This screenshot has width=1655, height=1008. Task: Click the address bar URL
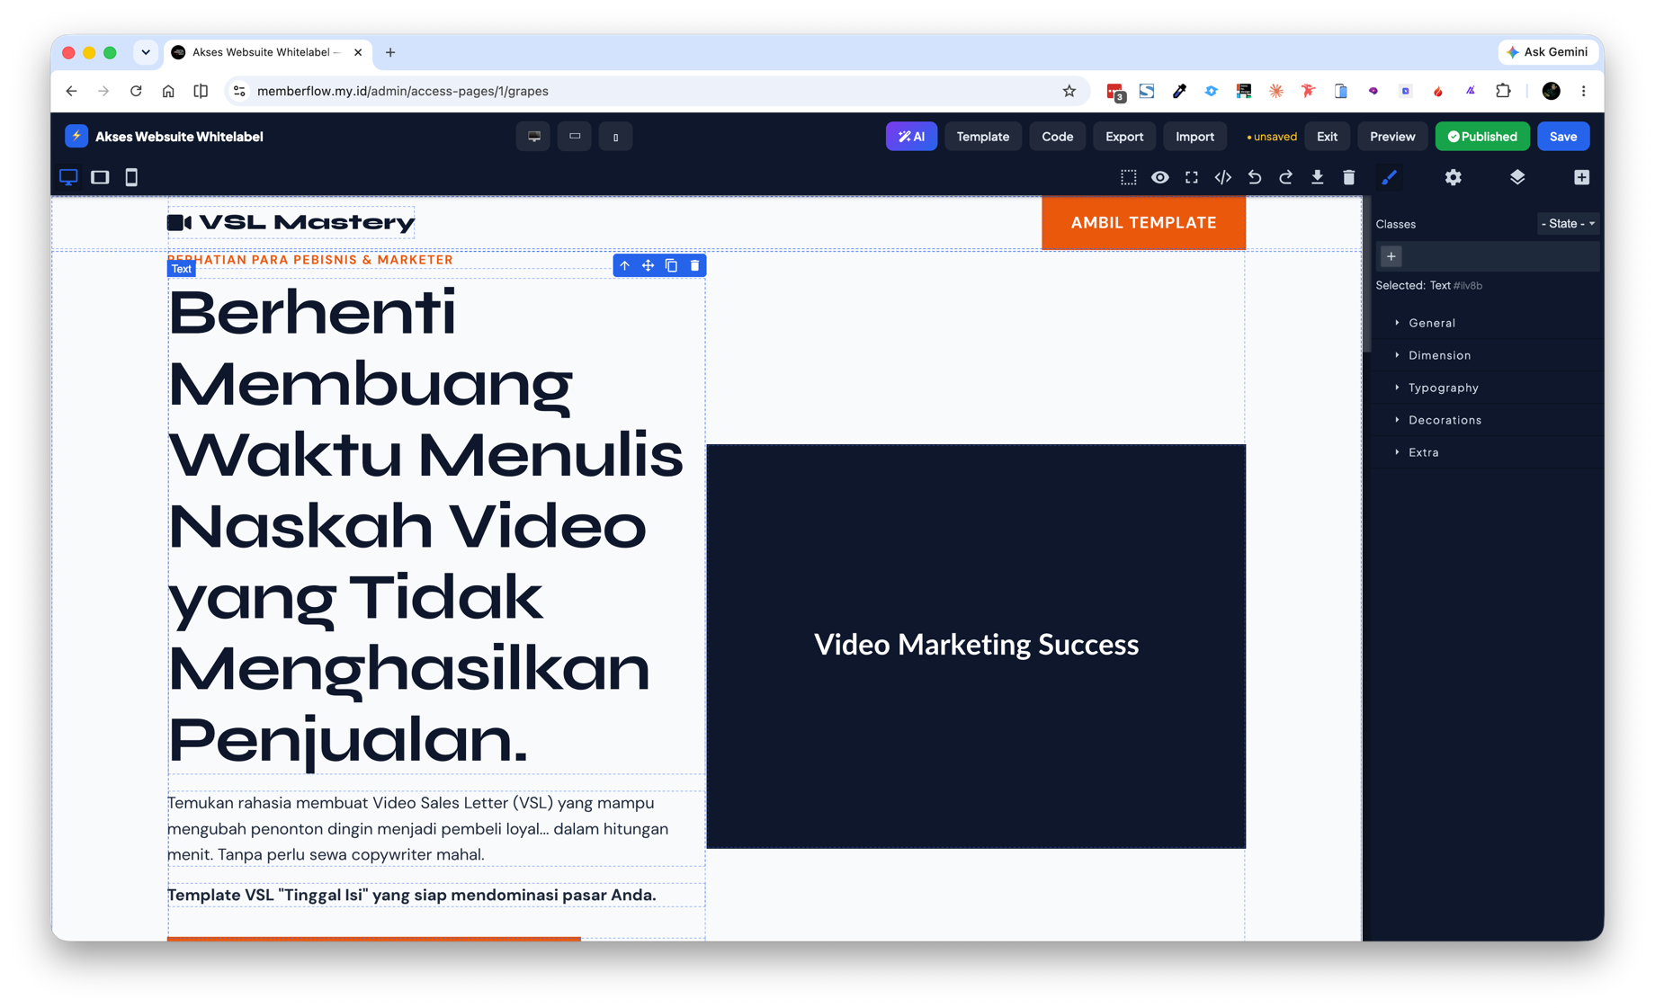click(x=403, y=91)
